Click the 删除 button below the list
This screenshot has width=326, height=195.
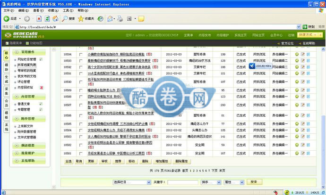(x=145, y=161)
